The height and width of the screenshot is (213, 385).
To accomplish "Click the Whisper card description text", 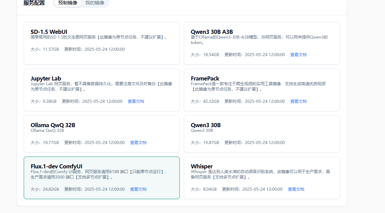I will [x=260, y=174].
